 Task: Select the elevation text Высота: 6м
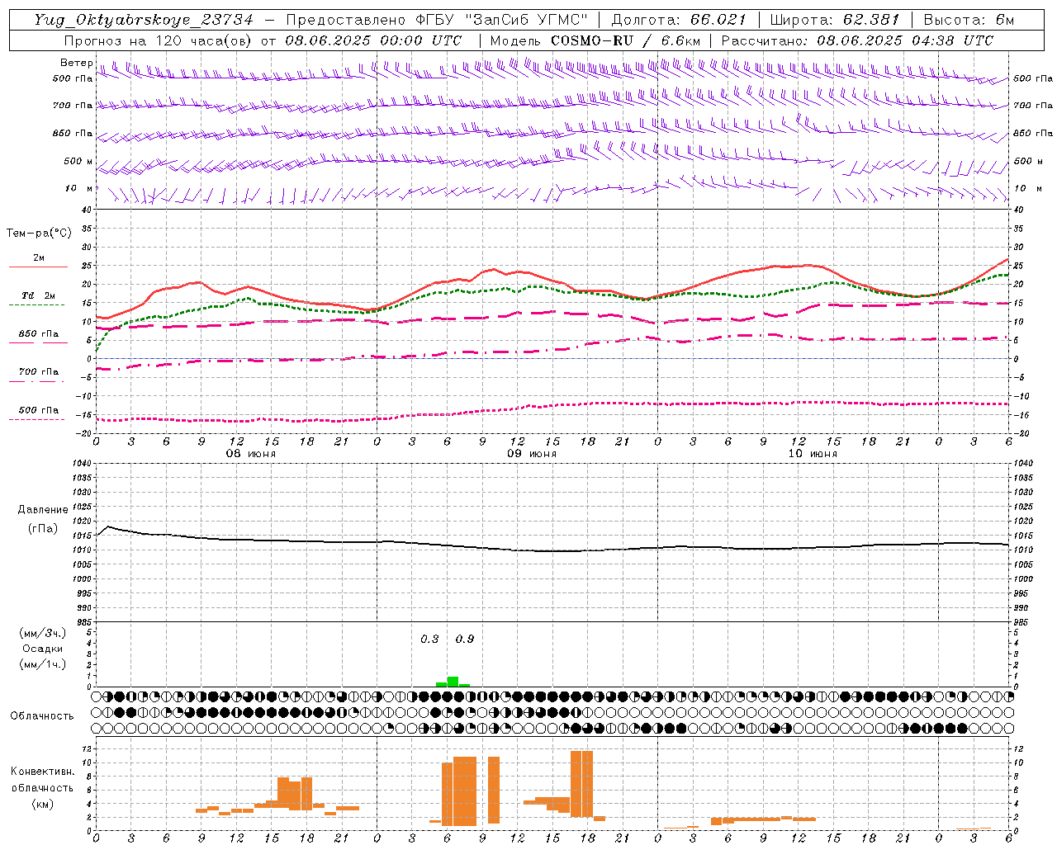click(x=969, y=20)
